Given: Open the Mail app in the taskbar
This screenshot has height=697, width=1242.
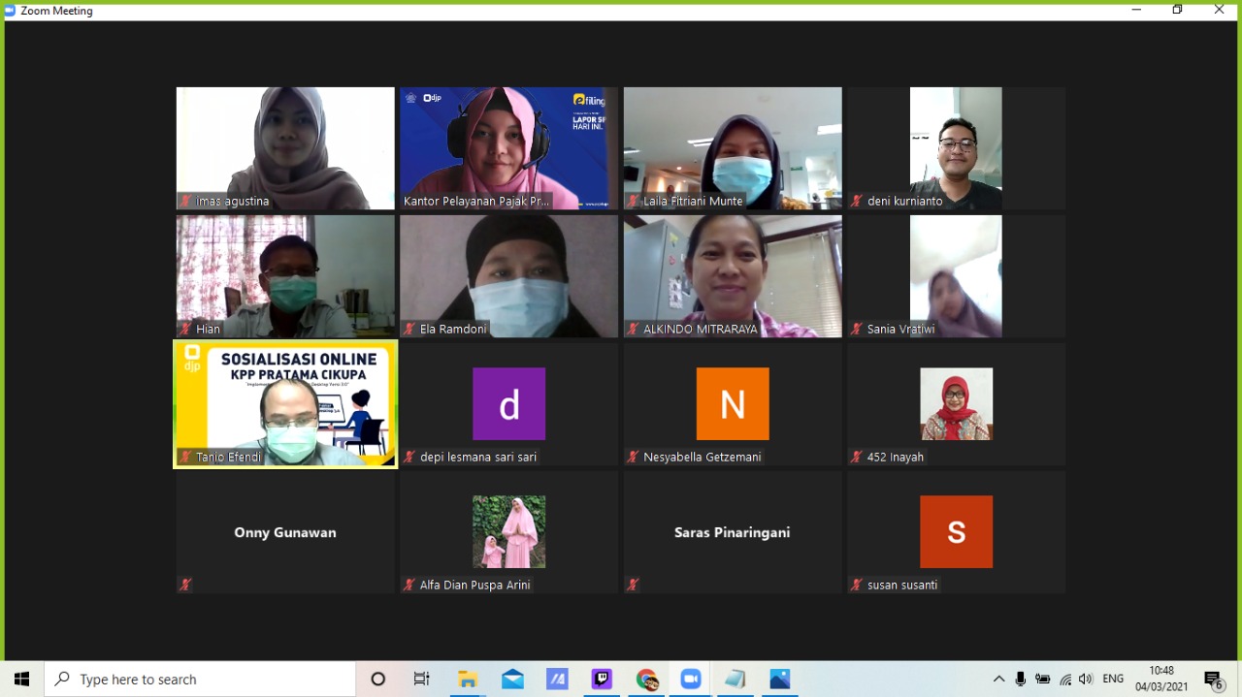Looking at the screenshot, I should [512, 680].
